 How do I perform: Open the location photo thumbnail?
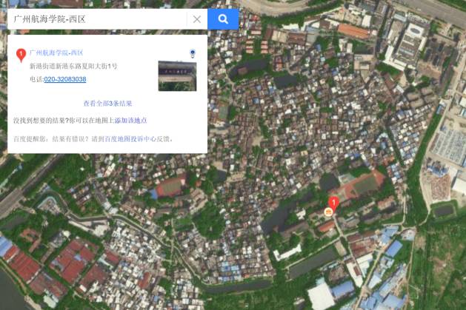177,76
